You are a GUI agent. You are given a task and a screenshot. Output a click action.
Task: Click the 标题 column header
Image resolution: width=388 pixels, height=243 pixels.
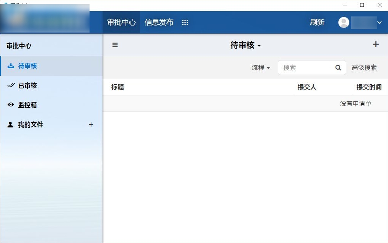click(x=117, y=87)
